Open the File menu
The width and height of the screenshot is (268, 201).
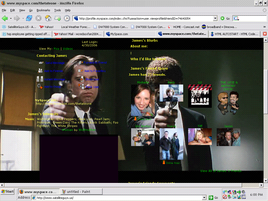[x=4, y=10]
